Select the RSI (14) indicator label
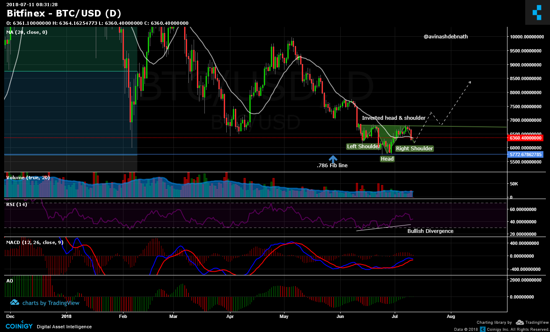This screenshot has height=332, width=550. (x=17, y=204)
